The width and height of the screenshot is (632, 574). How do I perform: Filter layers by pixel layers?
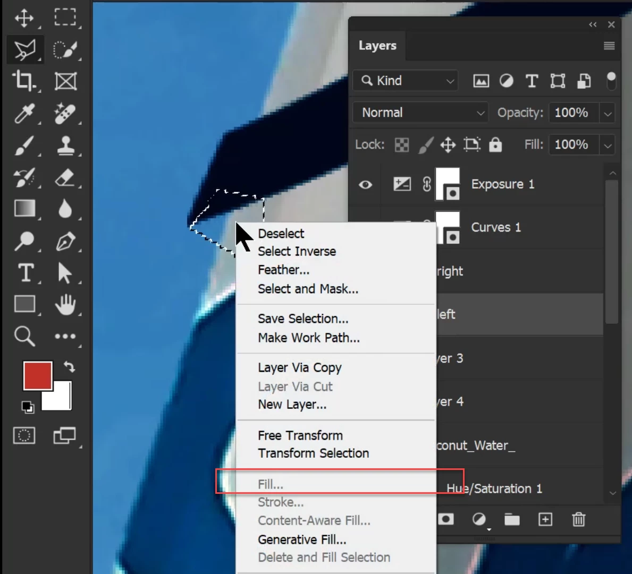click(x=481, y=81)
